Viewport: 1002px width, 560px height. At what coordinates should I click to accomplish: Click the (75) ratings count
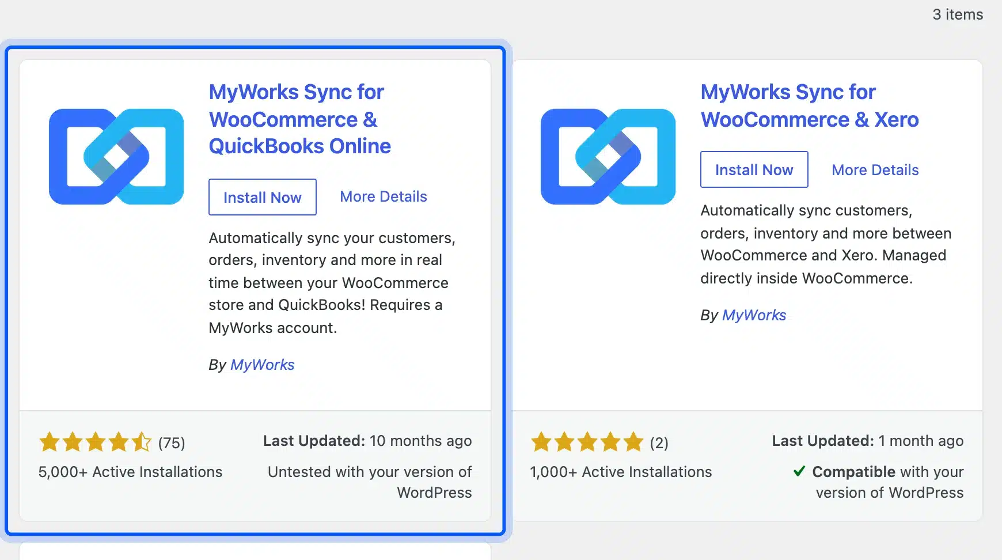pos(172,443)
